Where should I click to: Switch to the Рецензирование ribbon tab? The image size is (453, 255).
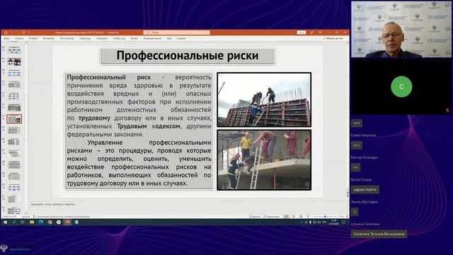(x=153, y=38)
